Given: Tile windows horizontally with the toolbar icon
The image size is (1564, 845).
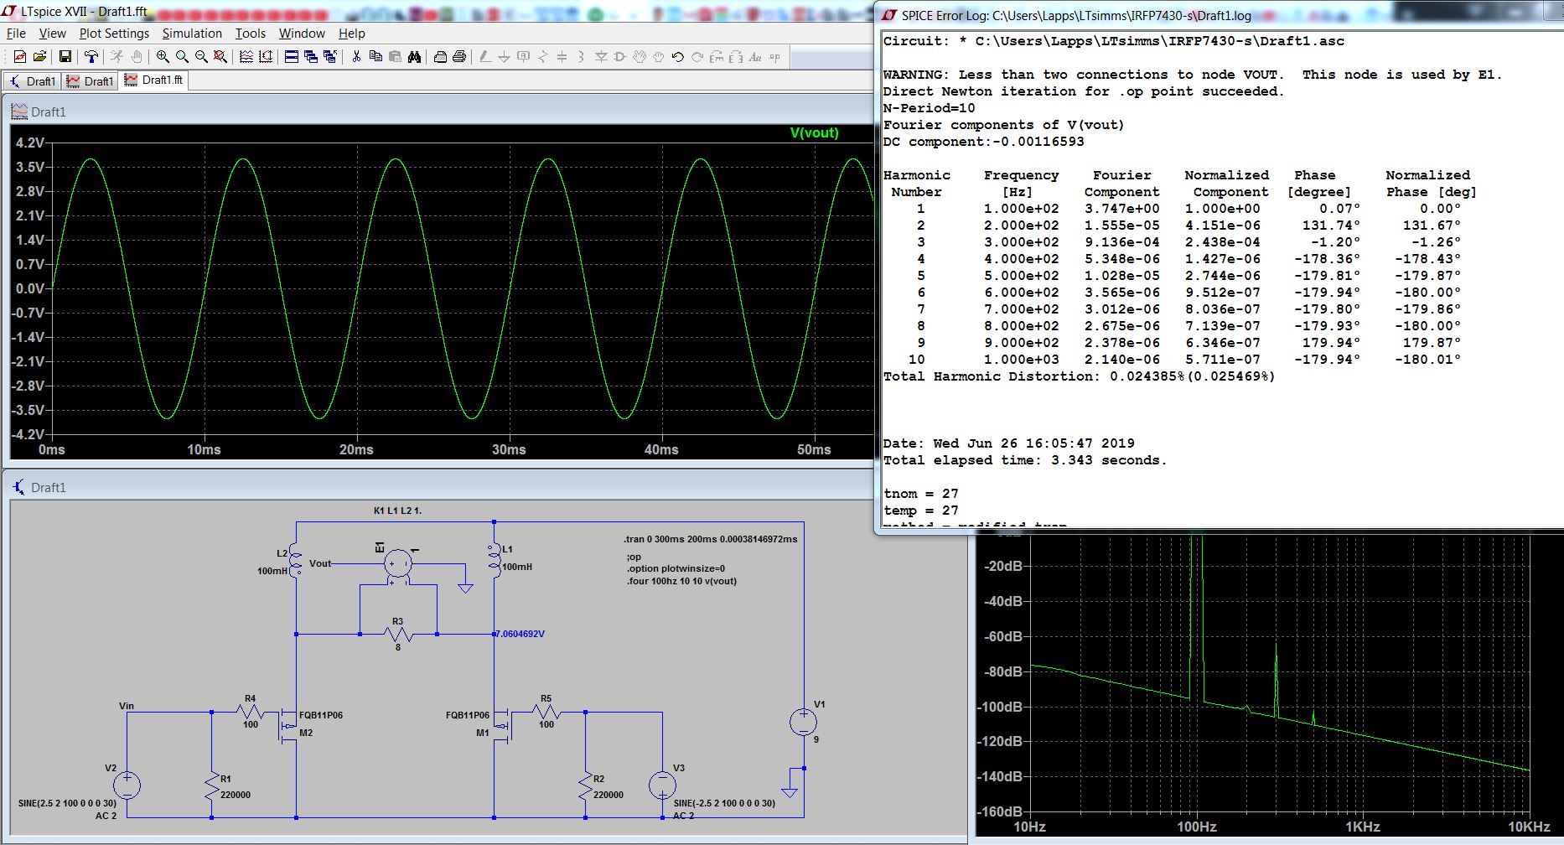Looking at the screenshot, I should pyautogui.click(x=292, y=56).
